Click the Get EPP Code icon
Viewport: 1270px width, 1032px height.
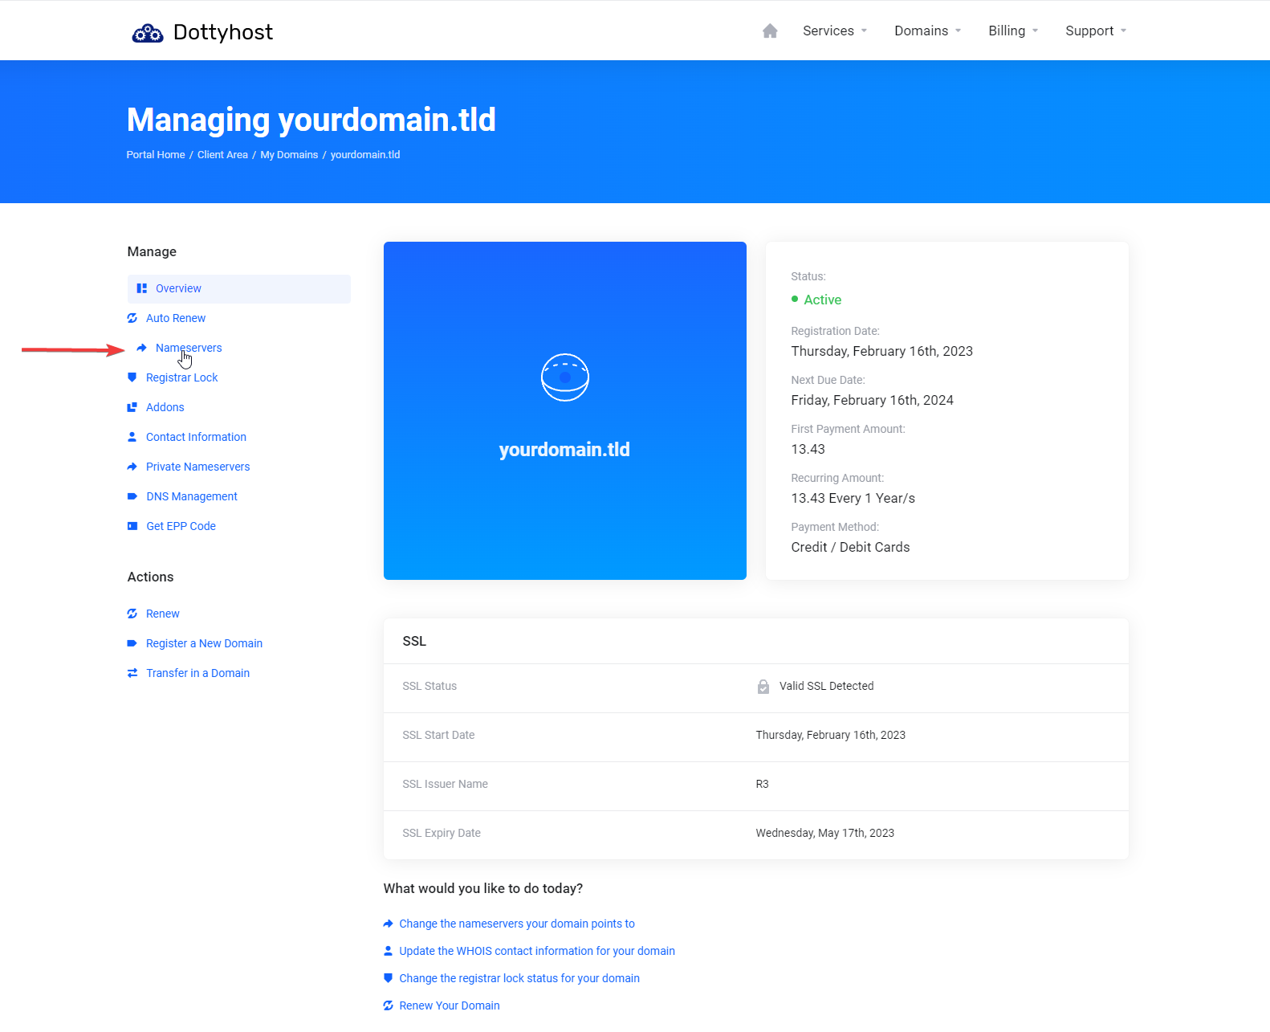[132, 526]
